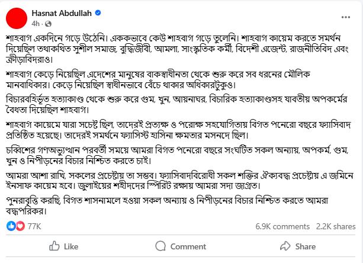Click the blue like reaction icon
Viewport: 363px width, 263px height.
click(x=11, y=226)
